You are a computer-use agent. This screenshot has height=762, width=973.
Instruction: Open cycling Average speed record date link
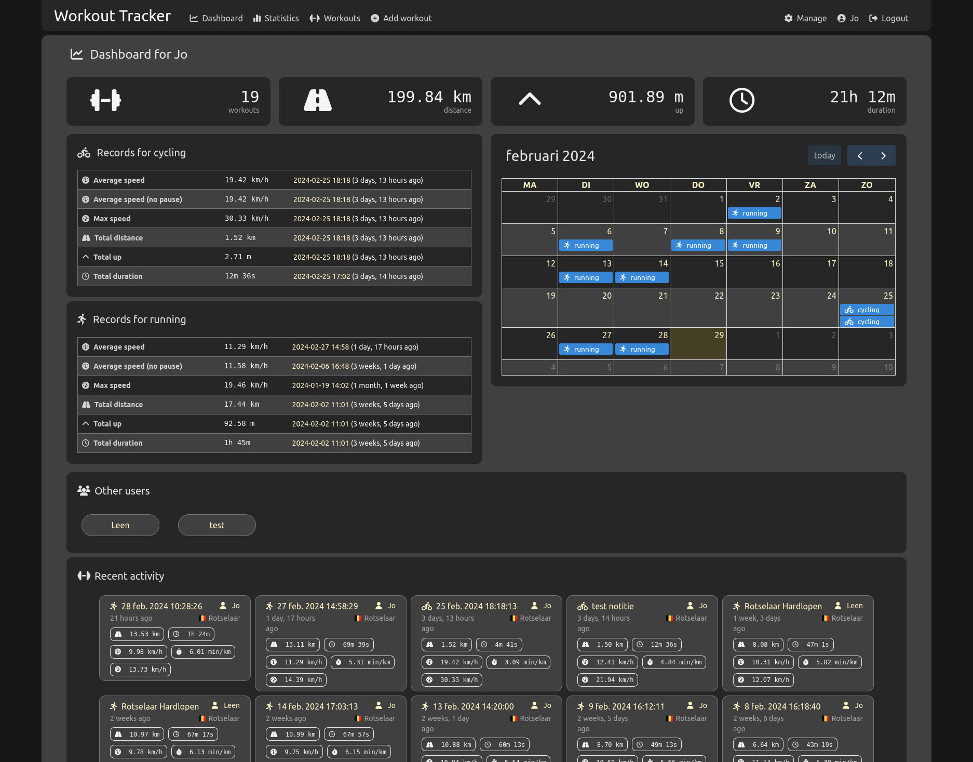point(322,180)
